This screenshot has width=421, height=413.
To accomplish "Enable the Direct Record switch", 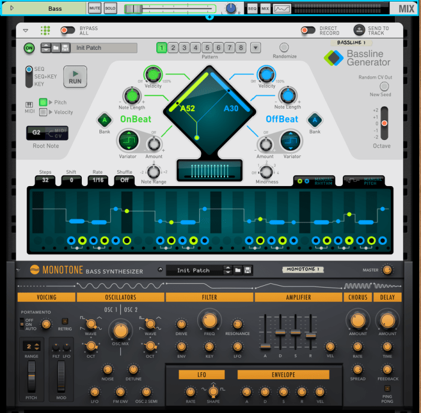I will 308,30.
